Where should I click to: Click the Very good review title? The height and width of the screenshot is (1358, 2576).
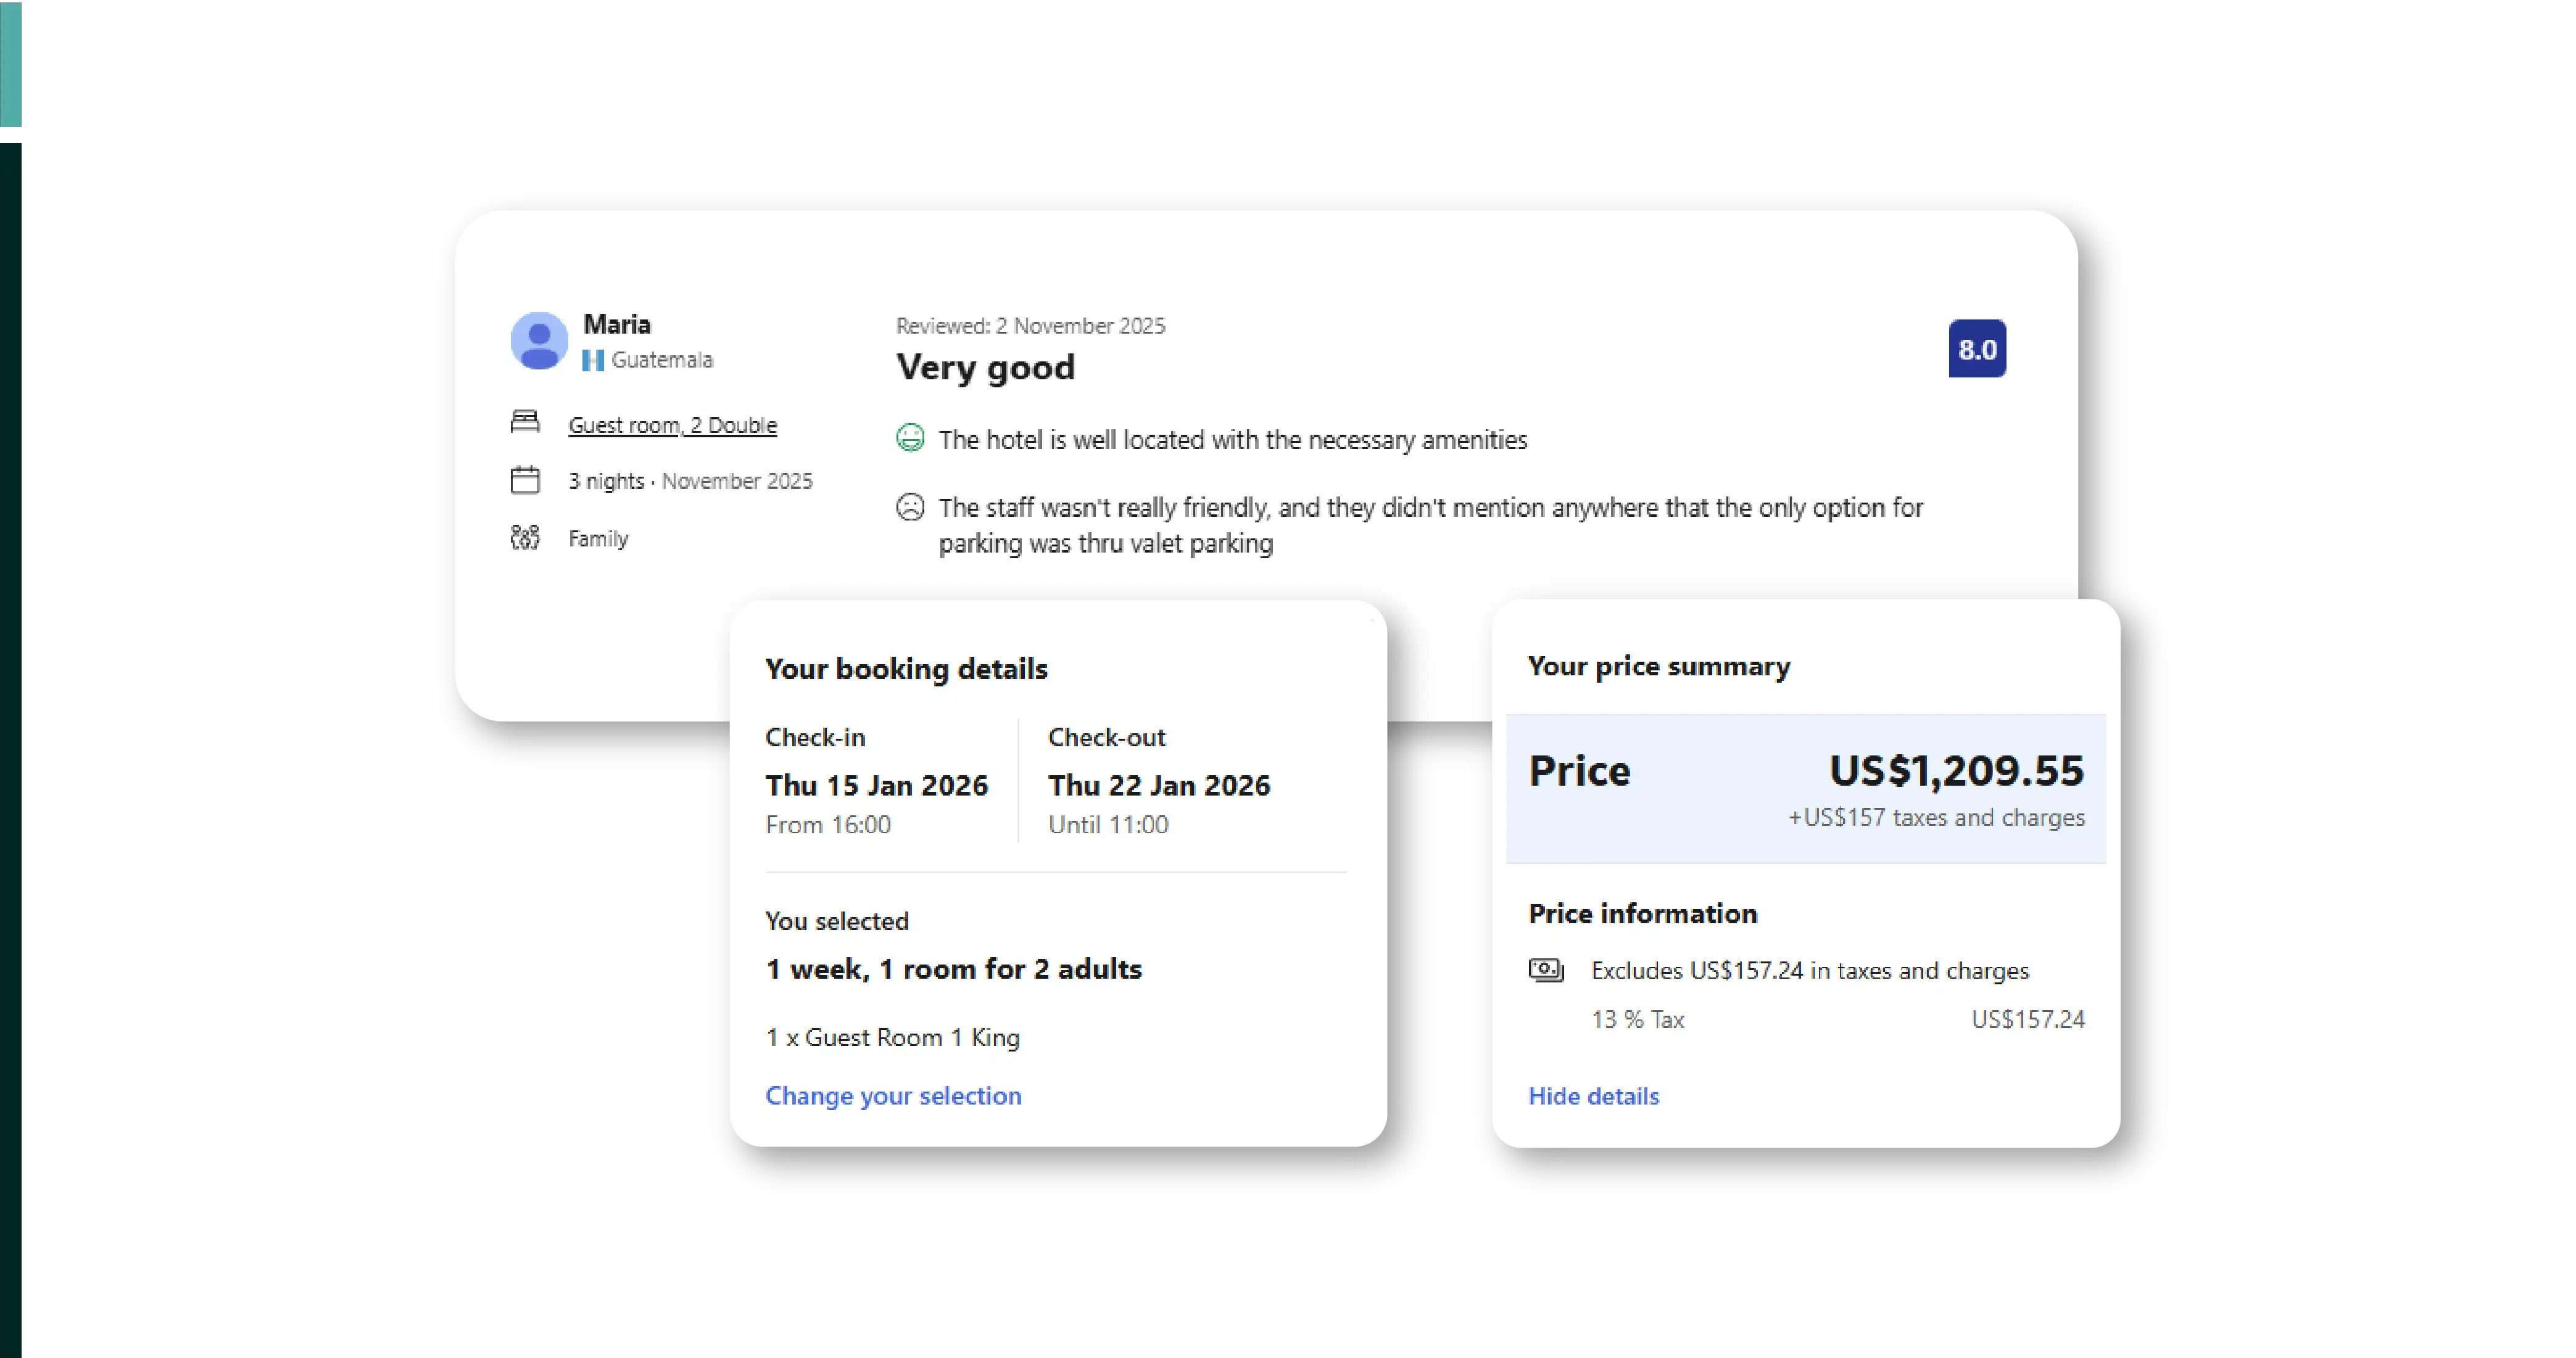pyautogui.click(x=985, y=367)
